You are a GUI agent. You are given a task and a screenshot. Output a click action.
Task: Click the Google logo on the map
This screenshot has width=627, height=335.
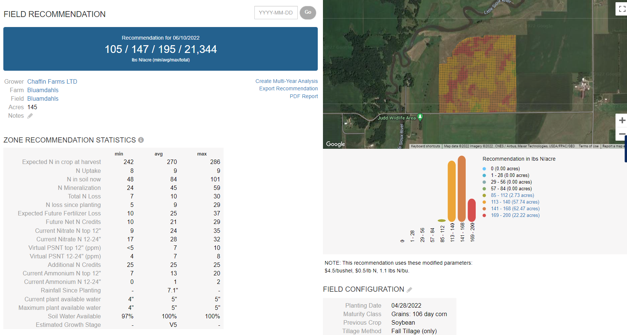[335, 144]
